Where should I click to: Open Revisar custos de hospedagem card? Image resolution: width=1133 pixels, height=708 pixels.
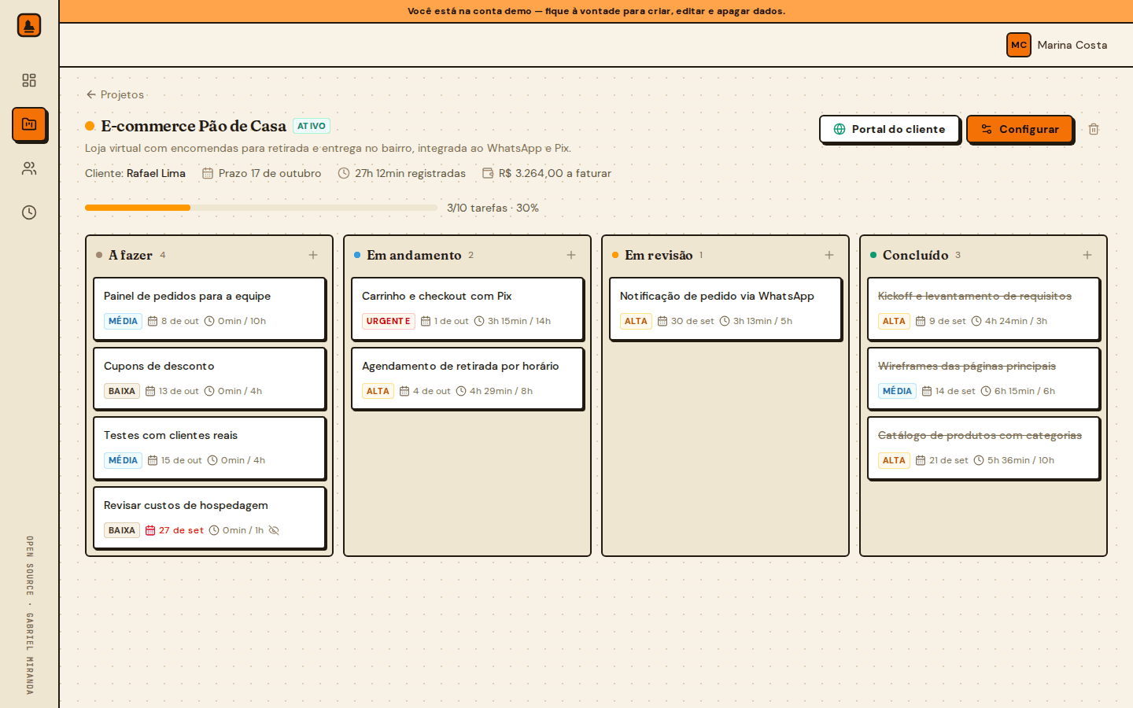209,518
